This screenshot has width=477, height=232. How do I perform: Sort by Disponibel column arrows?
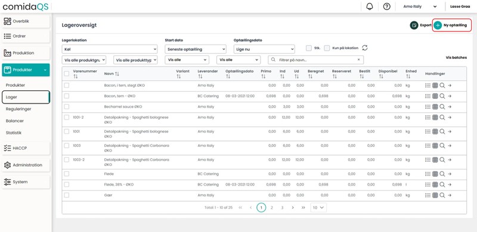pyautogui.click(x=381, y=77)
